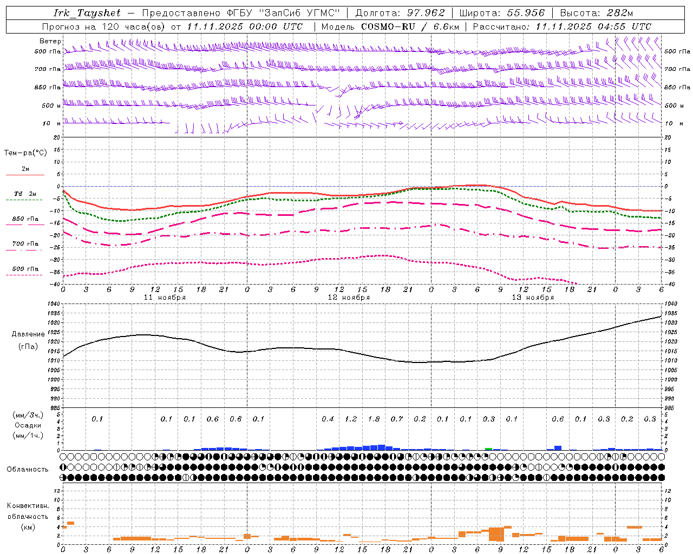Click the forecast start 11.11.2025 00:00 UTC

245,27
